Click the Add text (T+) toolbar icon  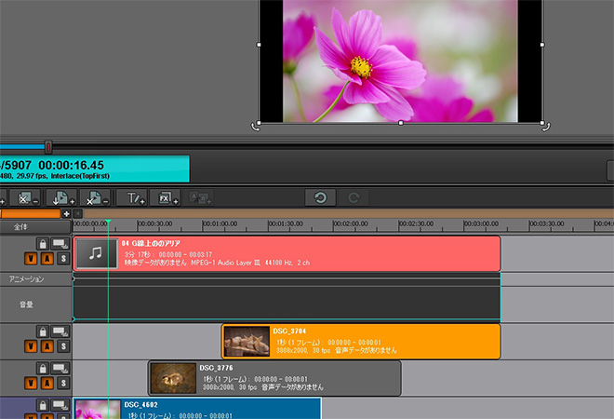coord(135,198)
